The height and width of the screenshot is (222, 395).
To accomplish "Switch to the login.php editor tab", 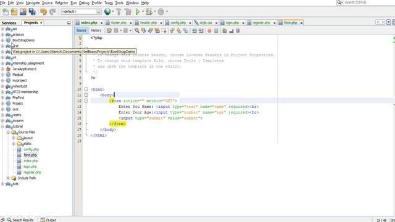I will (x=232, y=23).
